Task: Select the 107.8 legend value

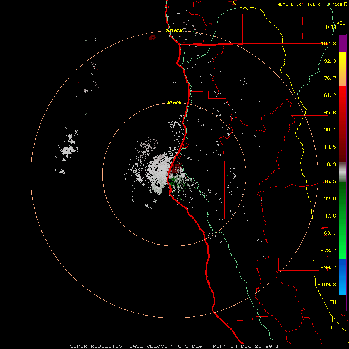Action: coord(328,43)
